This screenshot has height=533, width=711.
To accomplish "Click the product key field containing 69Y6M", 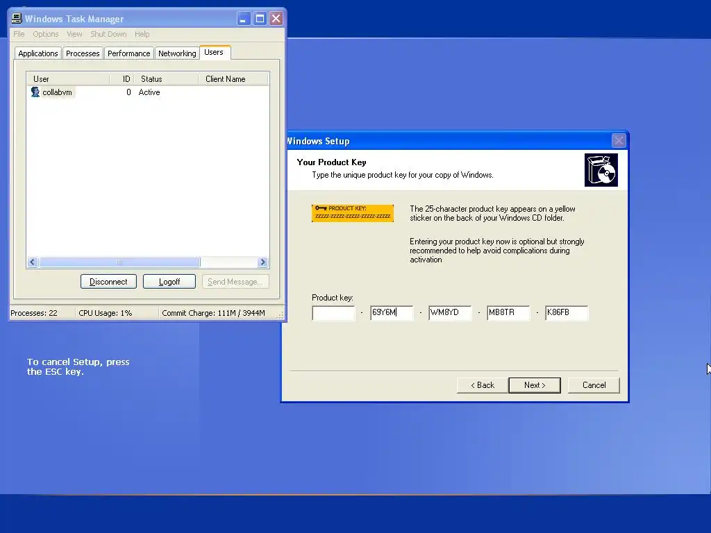I will pos(392,313).
